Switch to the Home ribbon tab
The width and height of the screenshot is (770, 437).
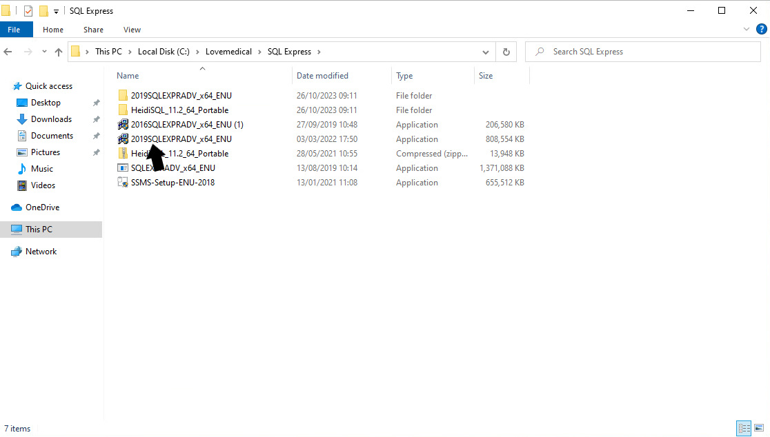pyautogui.click(x=53, y=30)
